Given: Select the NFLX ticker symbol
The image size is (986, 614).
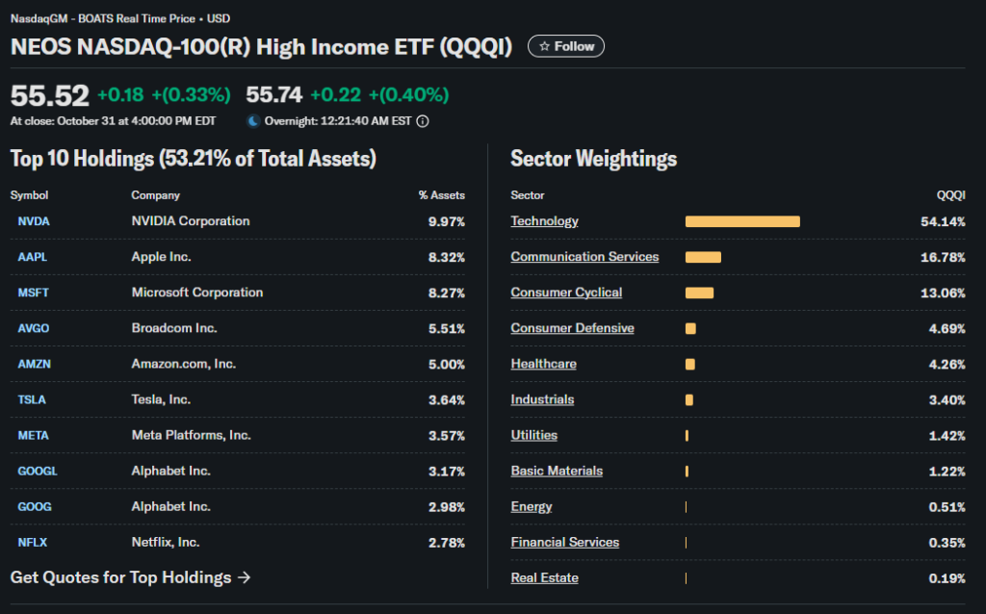Looking at the screenshot, I should (32, 542).
